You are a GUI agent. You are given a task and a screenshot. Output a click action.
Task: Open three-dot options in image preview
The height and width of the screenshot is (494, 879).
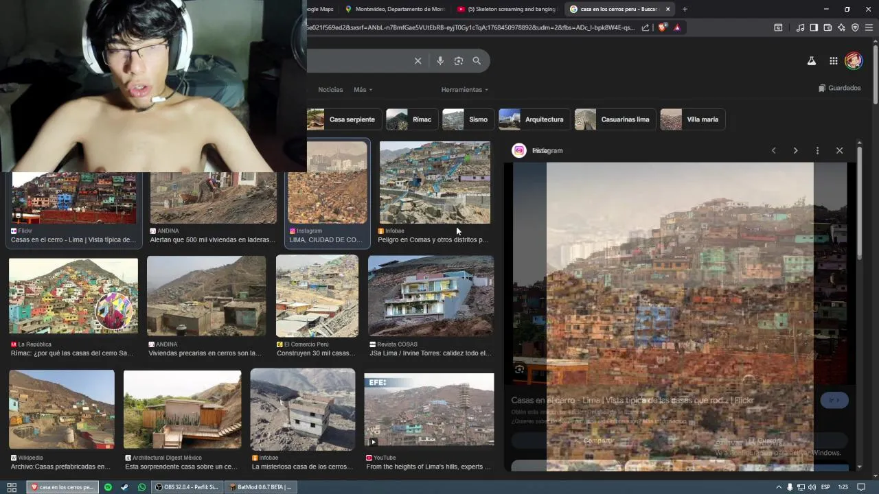817,150
